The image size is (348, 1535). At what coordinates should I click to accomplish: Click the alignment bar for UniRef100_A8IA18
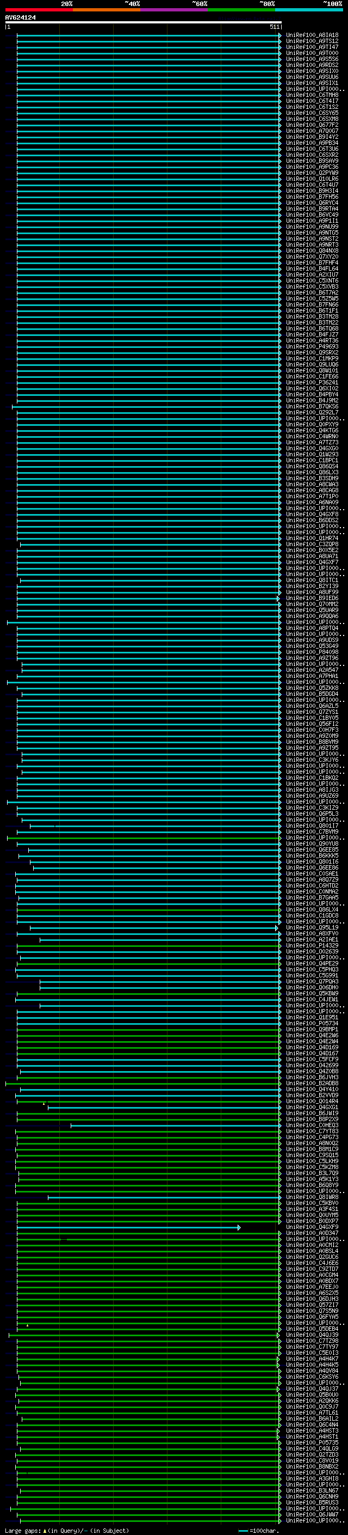click(x=149, y=35)
